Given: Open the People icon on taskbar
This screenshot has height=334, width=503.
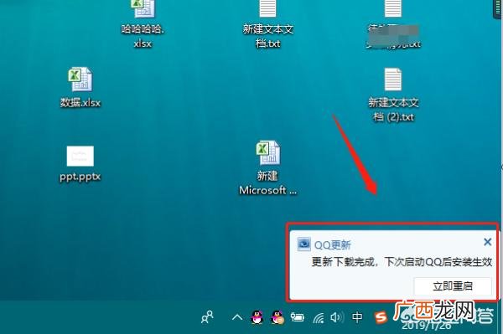Looking at the screenshot, I should [207, 317].
